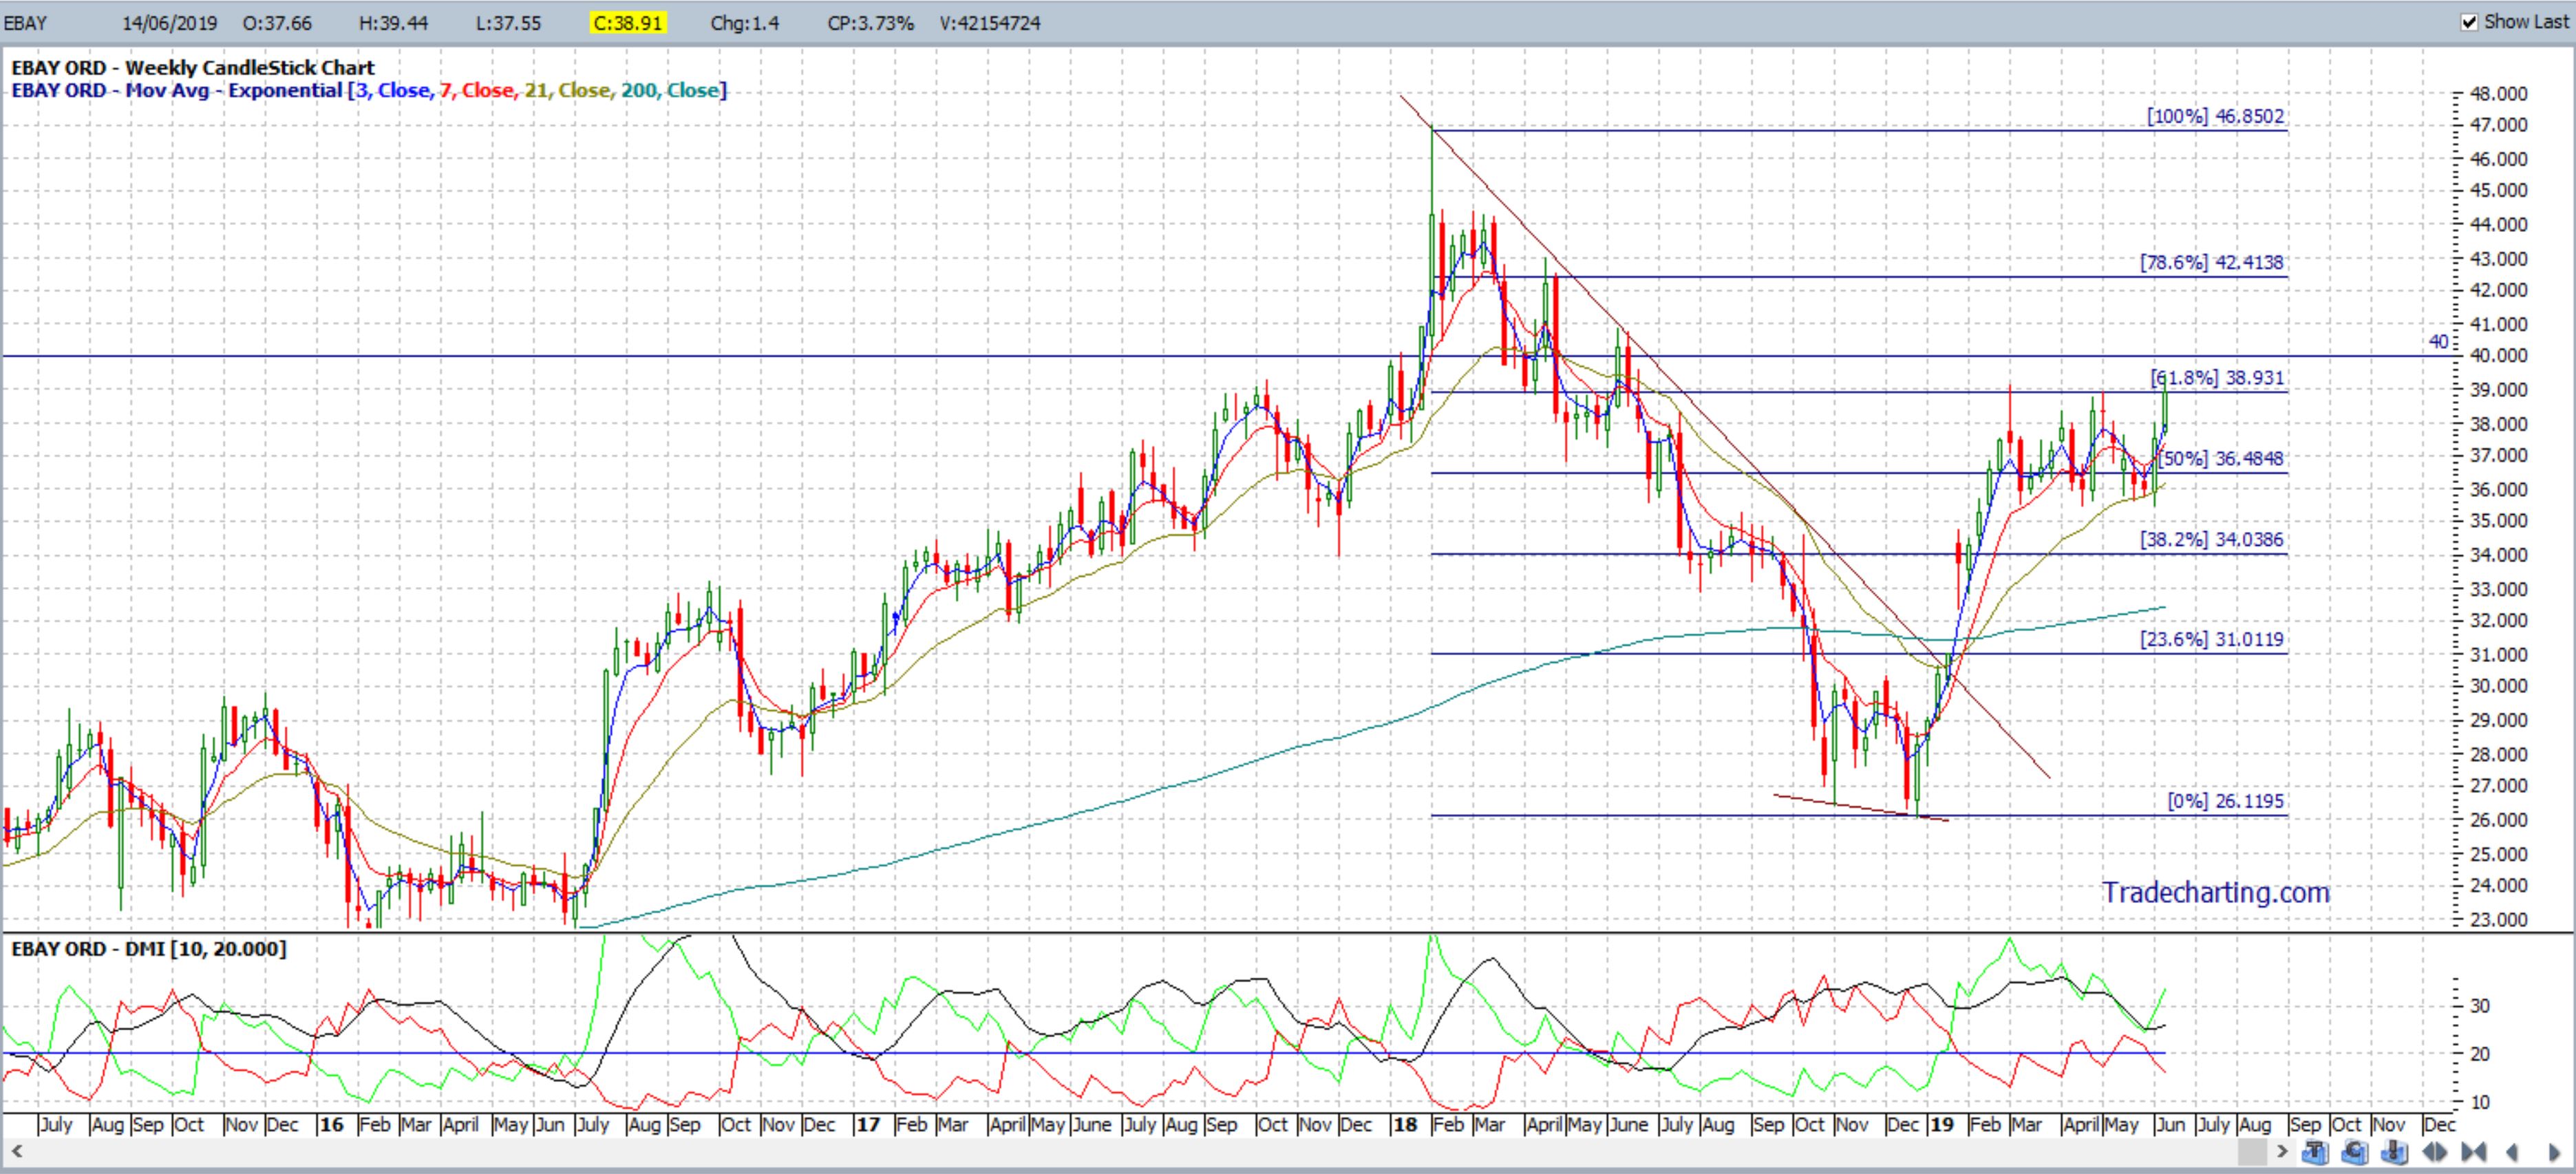Click the compress time axis inward-arrows icon

pos(2474,1152)
